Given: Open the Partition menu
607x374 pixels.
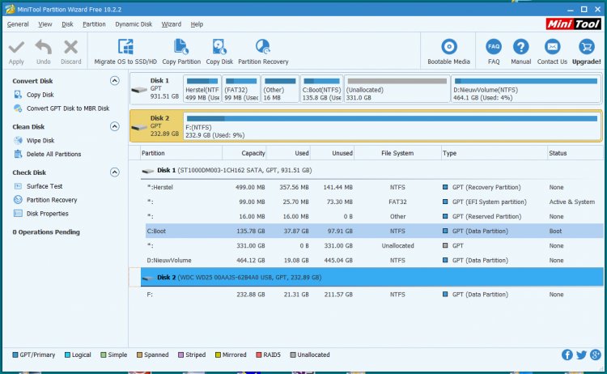Looking at the screenshot, I should [94, 24].
